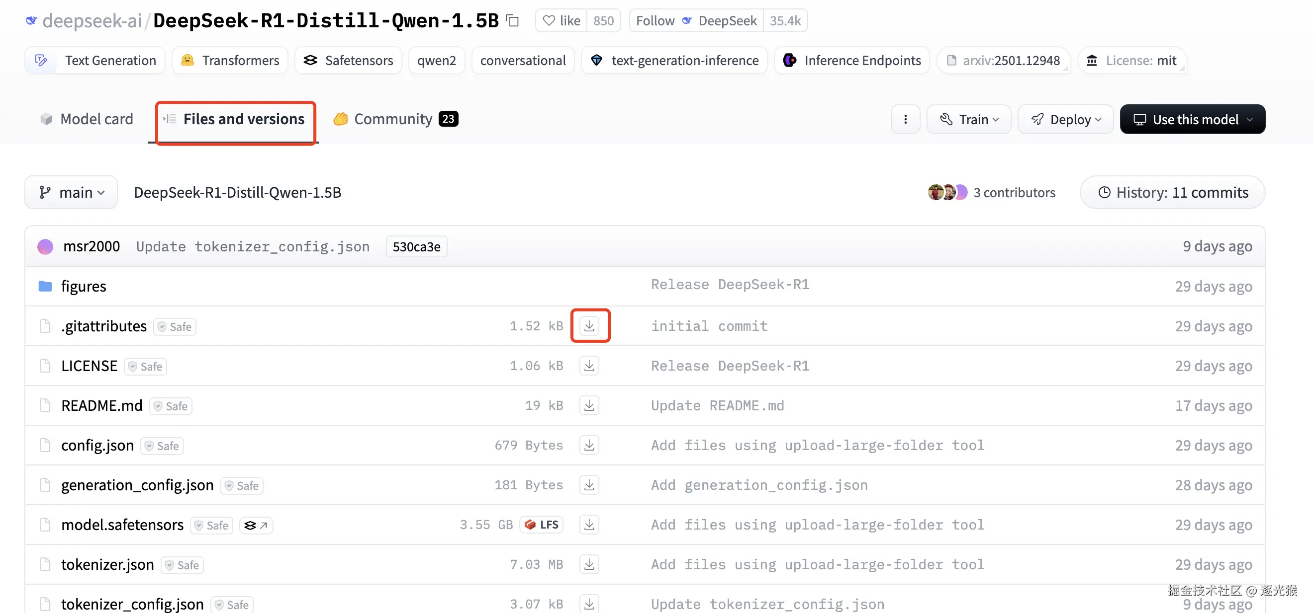View History: 11 commits
Screen dimensions: 1313x613
[1172, 192]
